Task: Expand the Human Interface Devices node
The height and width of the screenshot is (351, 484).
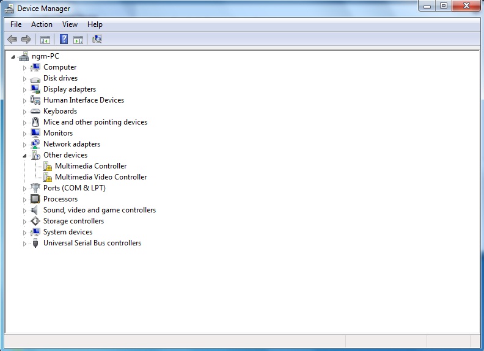Action: (24, 101)
